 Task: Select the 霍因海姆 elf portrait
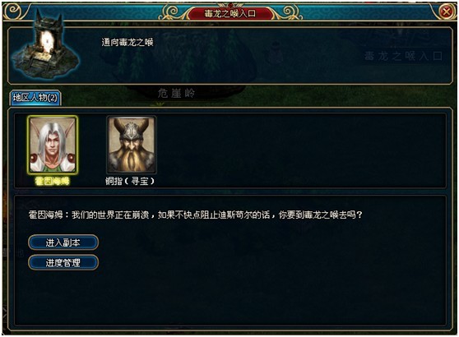[53, 145]
